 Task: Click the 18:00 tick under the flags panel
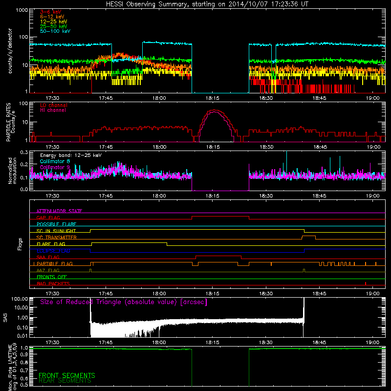[159, 294]
